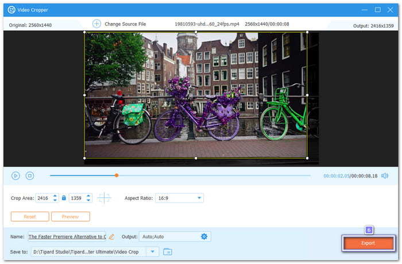Mute audio with the speaker icon

385,176
